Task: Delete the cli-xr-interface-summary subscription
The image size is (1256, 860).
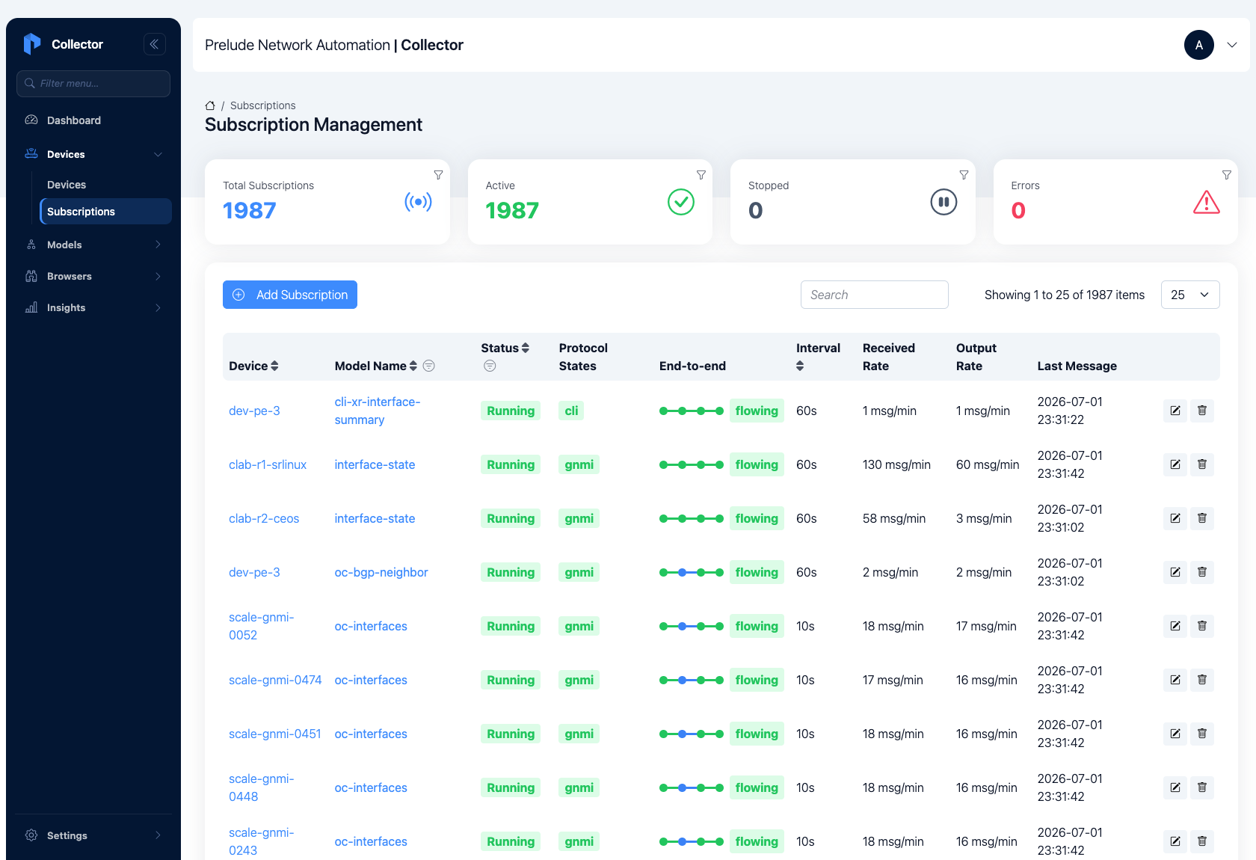Action: (1202, 411)
